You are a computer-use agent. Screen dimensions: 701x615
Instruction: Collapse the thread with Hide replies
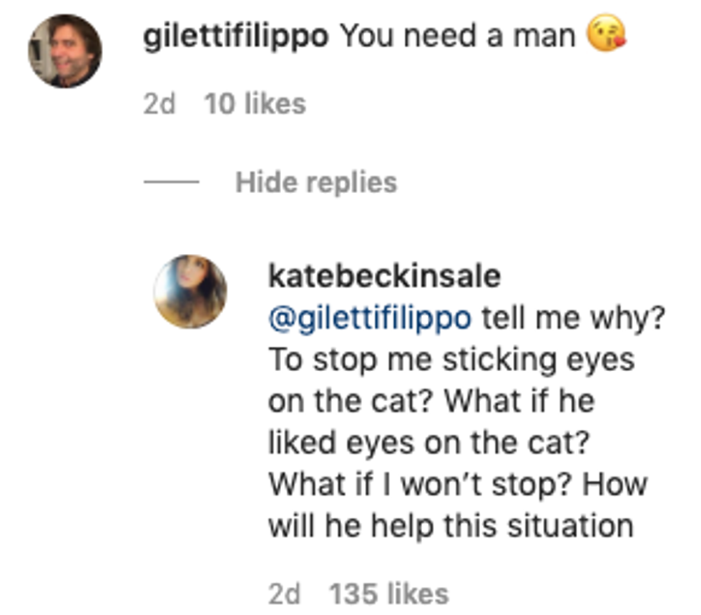pyautogui.click(x=316, y=182)
